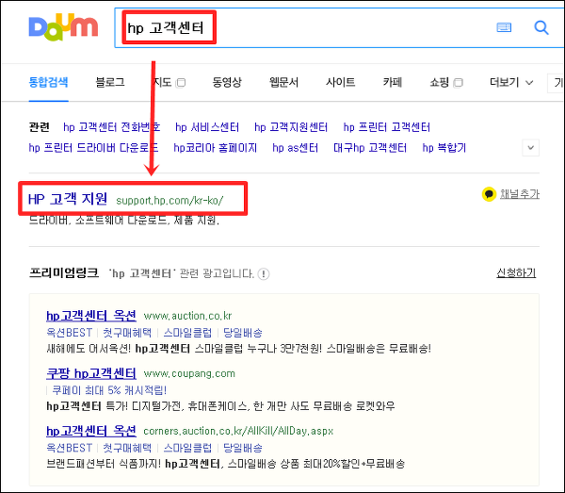Click related search 'hp코리아 홈페이지'
Viewport: 565px width, 493px height.
(215, 147)
